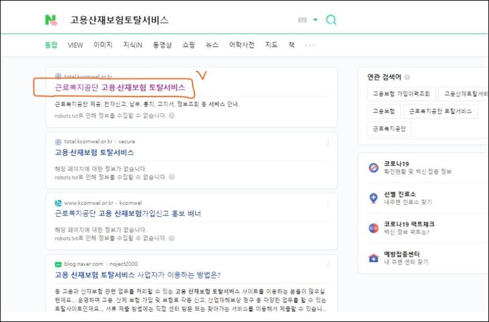
Task: Open 근로복지공단 고용·산재보험 토탈서비스 link
Action: pyautogui.click(x=120, y=87)
